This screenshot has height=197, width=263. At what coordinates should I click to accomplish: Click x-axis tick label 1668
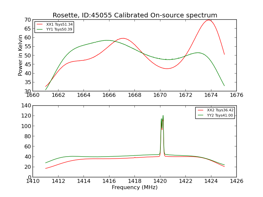pyautogui.click(x=135, y=95)
